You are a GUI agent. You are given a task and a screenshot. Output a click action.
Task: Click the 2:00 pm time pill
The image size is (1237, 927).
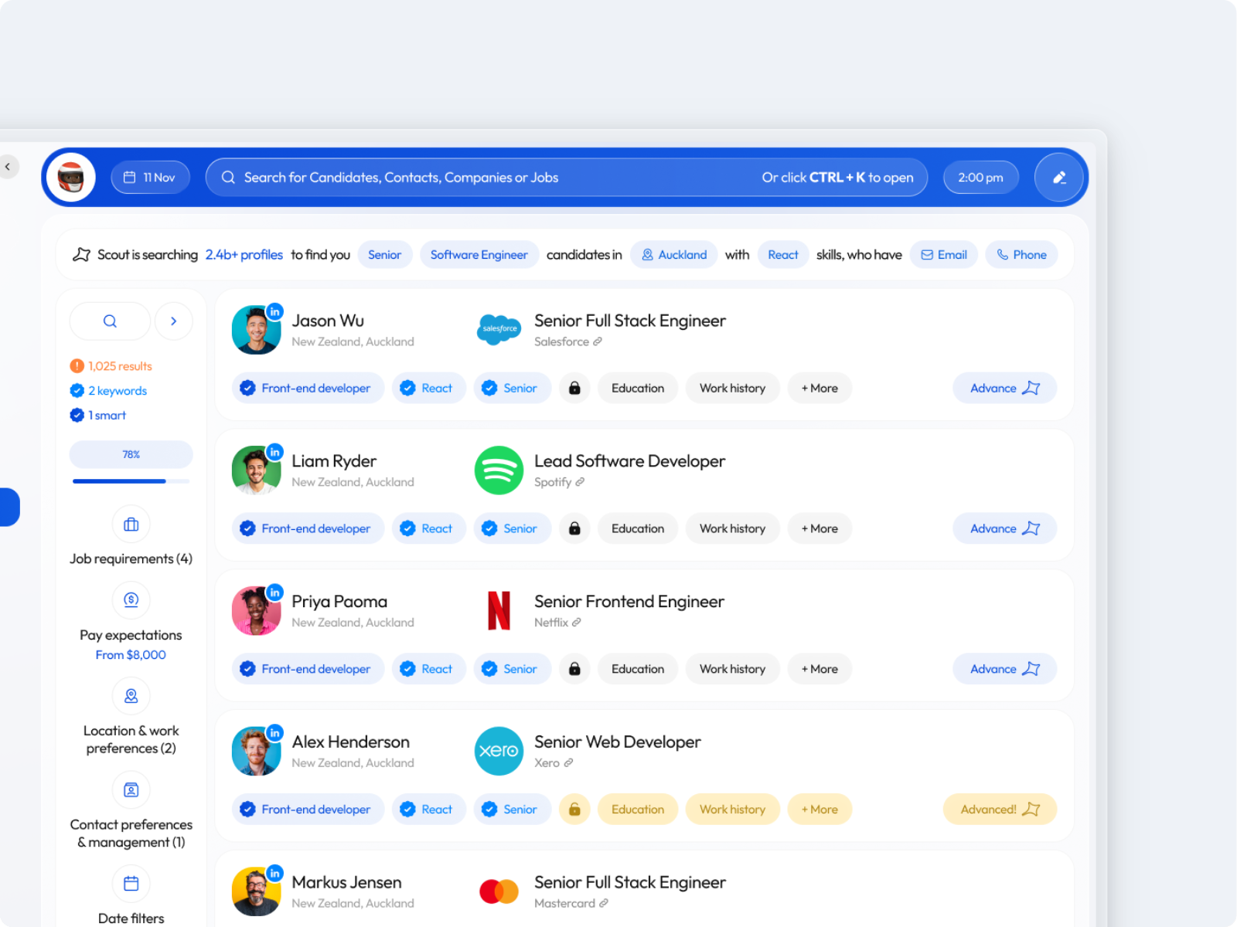click(980, 177)
